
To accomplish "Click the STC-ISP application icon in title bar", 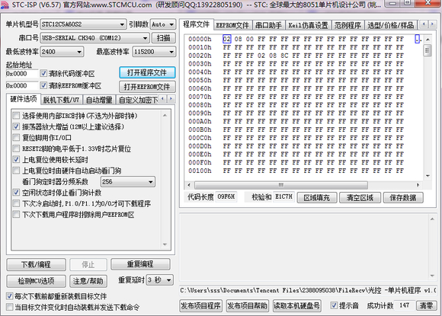I will click(5, 5).
